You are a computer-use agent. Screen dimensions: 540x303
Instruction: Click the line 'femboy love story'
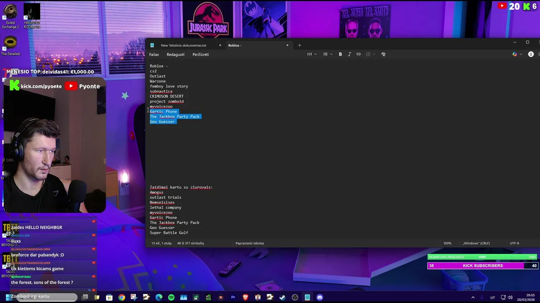169,86
